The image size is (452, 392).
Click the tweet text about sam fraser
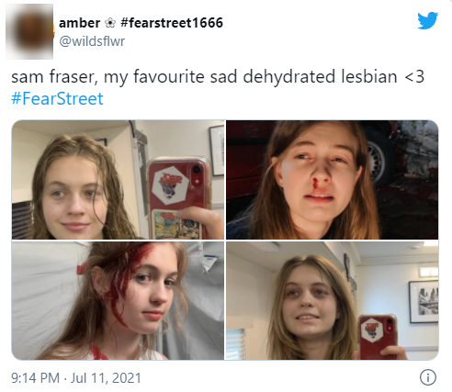(218, 76)
